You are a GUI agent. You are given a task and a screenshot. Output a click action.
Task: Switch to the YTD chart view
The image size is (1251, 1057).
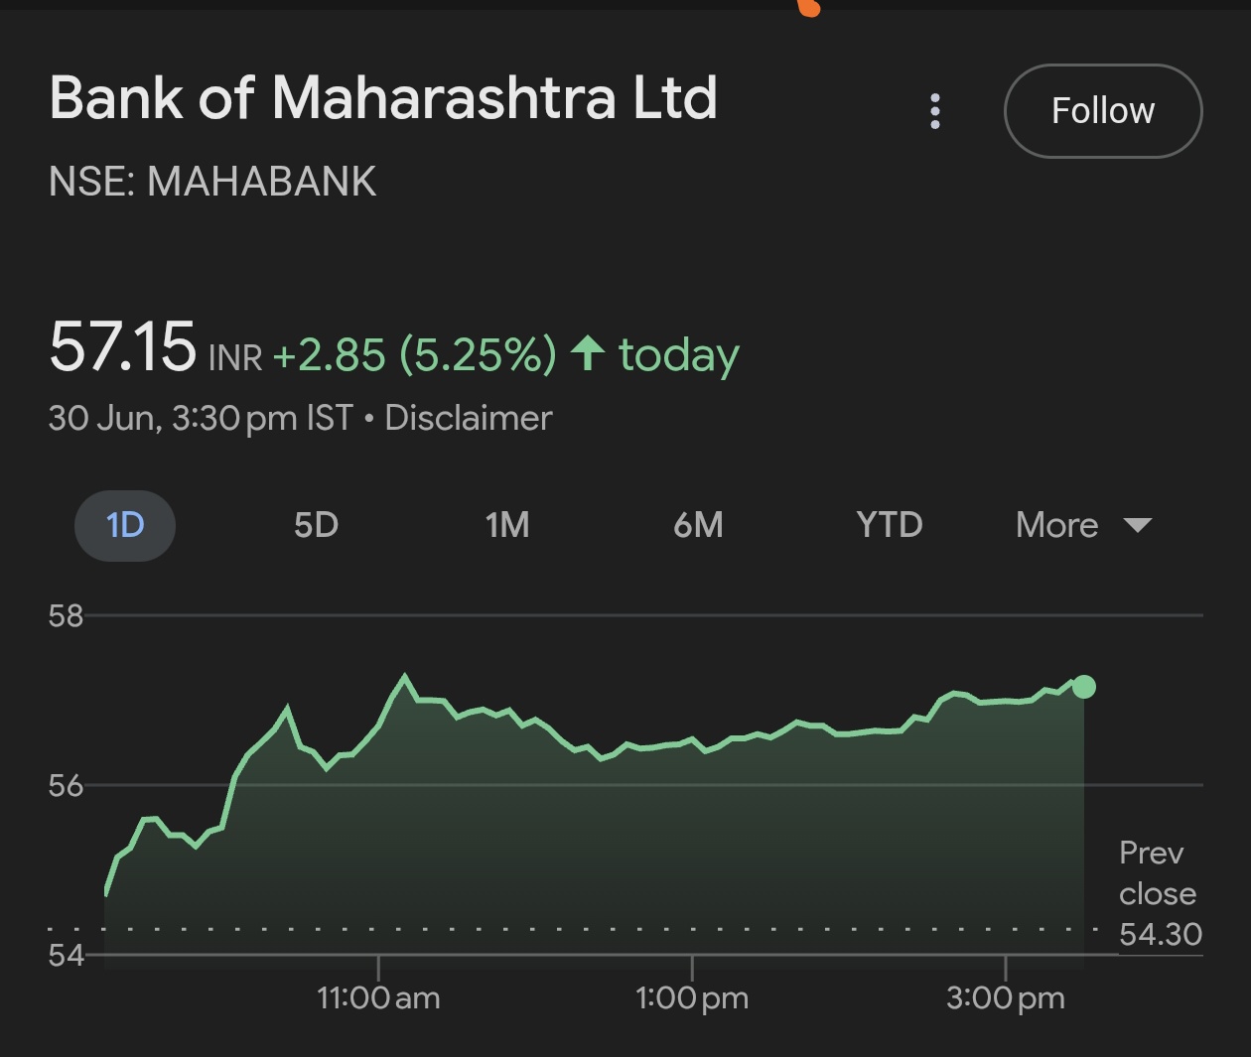pyautogui.click(x=887, y=525)
